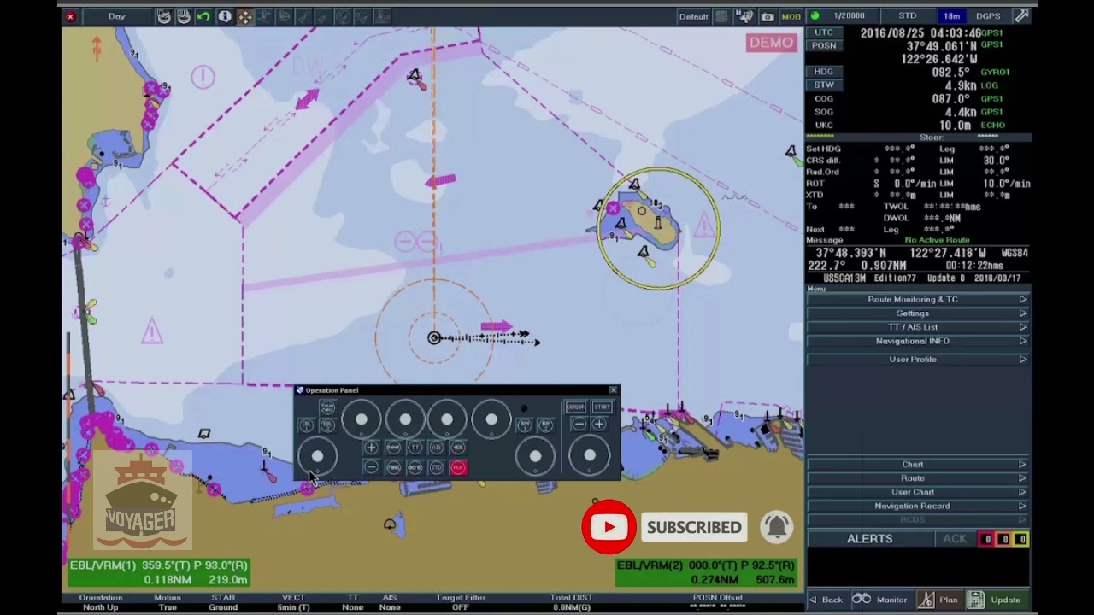Open the Route menu item
Screen dimensions: 1094x615
(x=917, y=478)
